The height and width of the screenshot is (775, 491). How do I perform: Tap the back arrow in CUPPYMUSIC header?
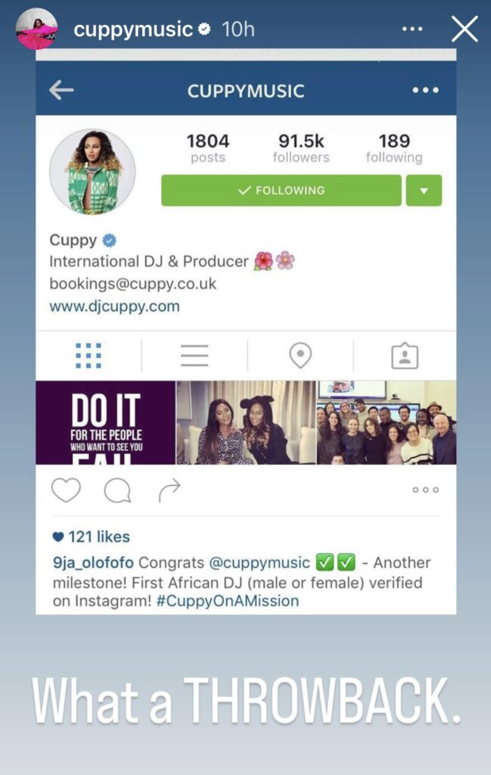[61, 90]
